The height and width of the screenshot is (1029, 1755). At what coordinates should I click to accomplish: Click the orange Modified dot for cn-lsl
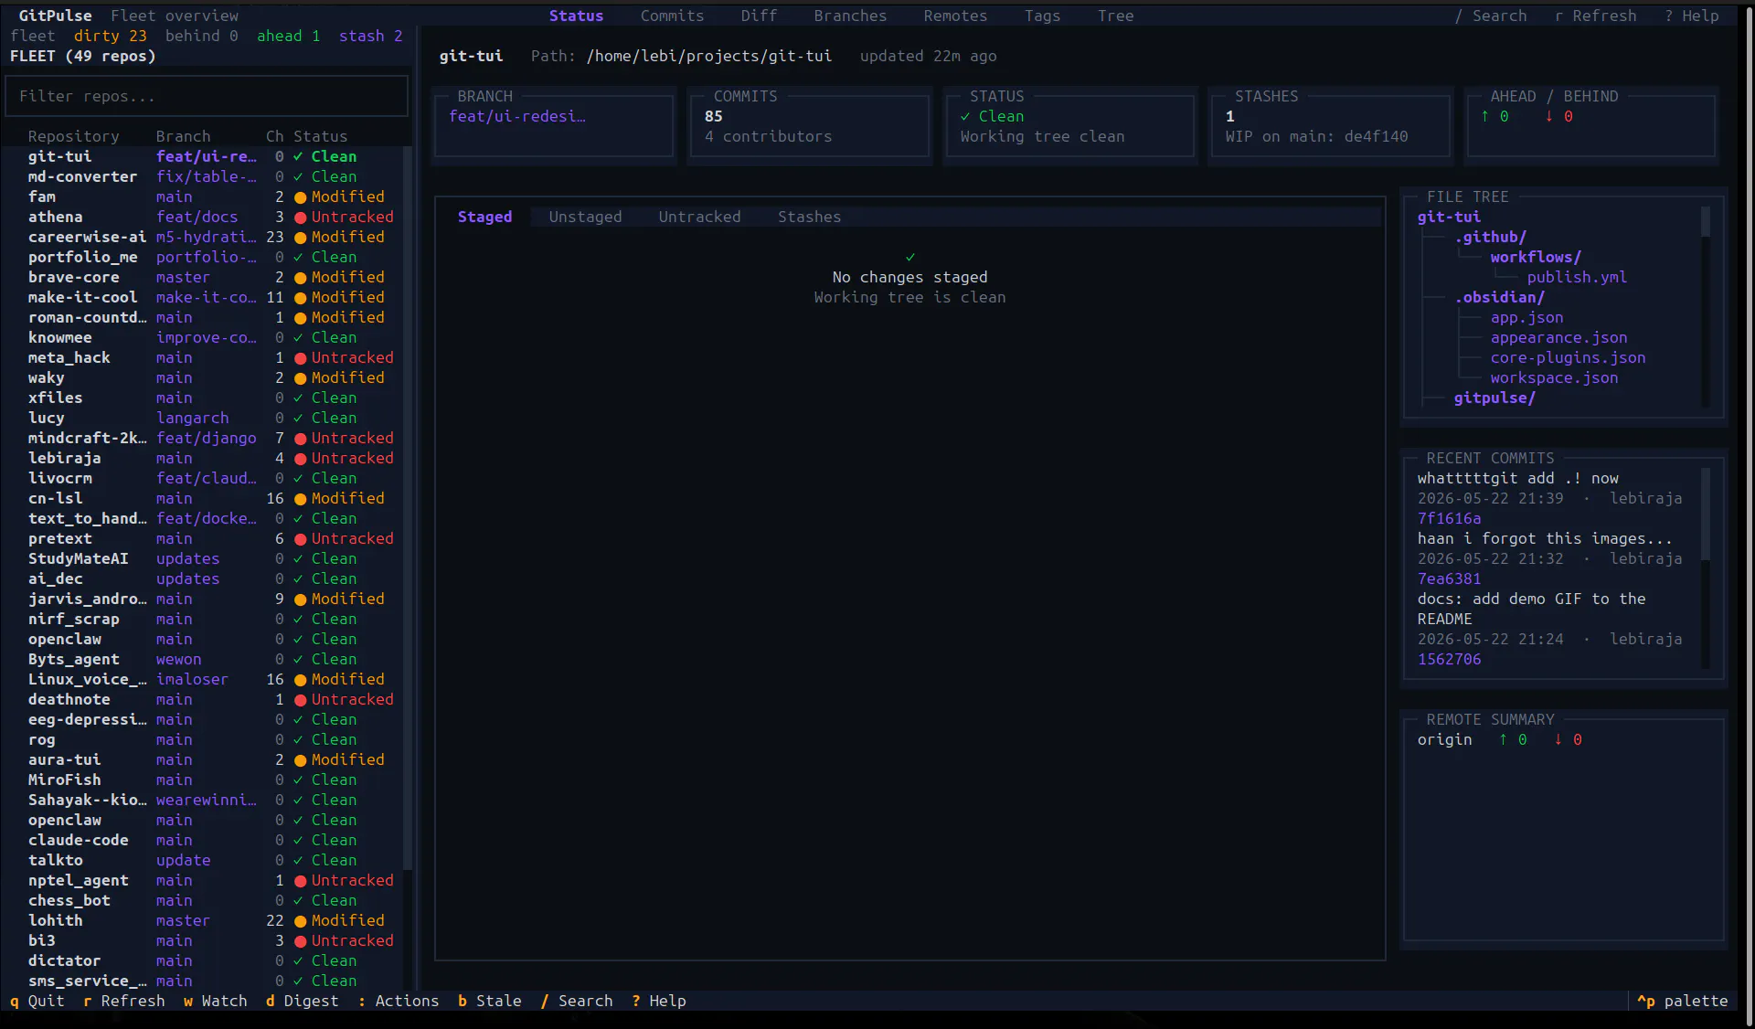pyautogui.click(x=300, y=499)
